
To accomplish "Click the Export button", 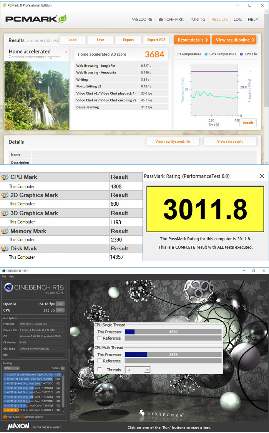I will 128,40.
